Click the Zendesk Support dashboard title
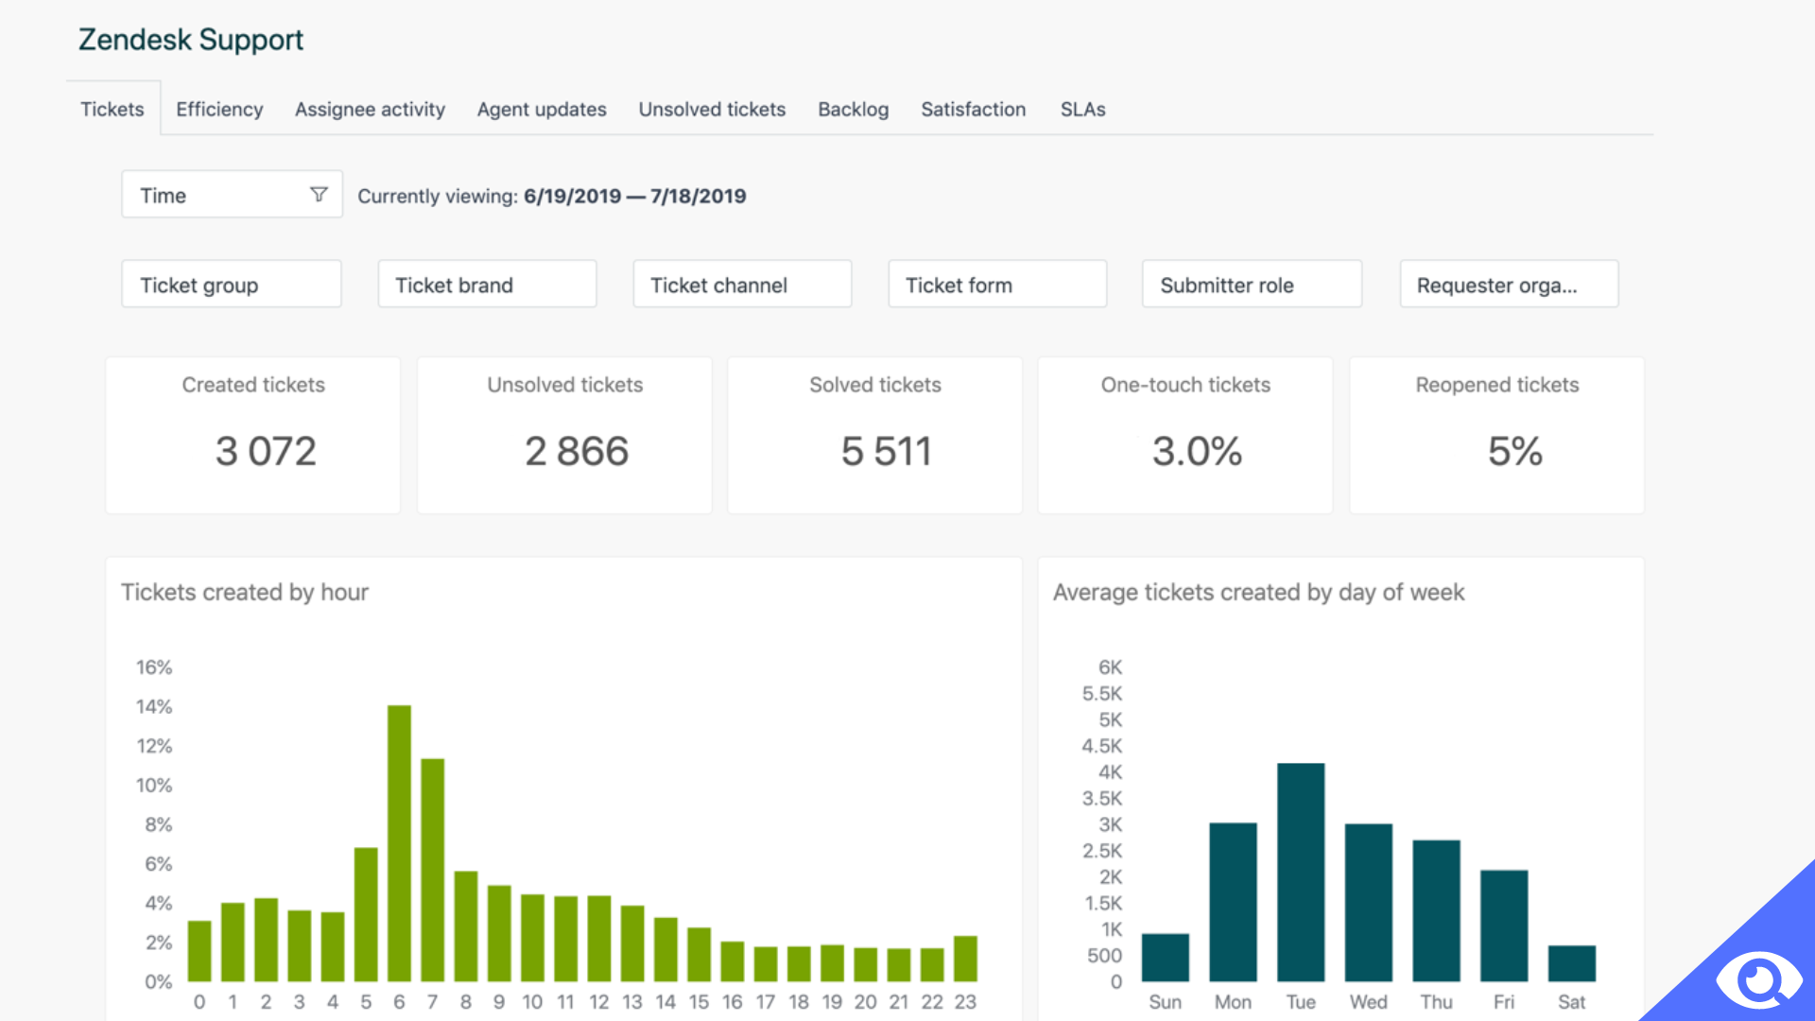The image size is (1815, 1021). 191,40
